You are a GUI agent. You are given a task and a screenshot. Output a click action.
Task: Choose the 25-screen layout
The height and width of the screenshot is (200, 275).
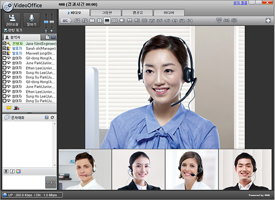[152, 21]
